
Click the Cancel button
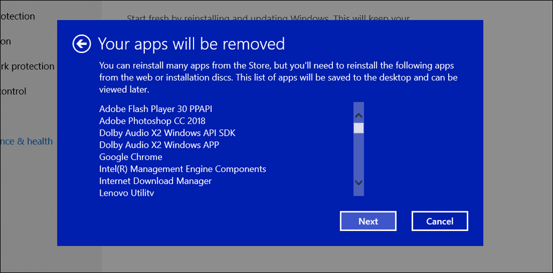[x=440, y=221]
